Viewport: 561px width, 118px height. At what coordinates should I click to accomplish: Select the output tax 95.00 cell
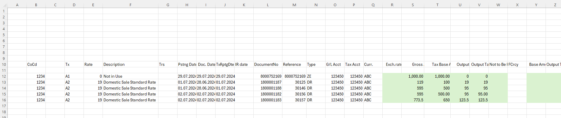(479, 94)
